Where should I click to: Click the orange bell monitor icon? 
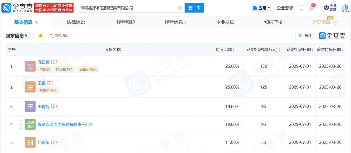tap(41, 36)
